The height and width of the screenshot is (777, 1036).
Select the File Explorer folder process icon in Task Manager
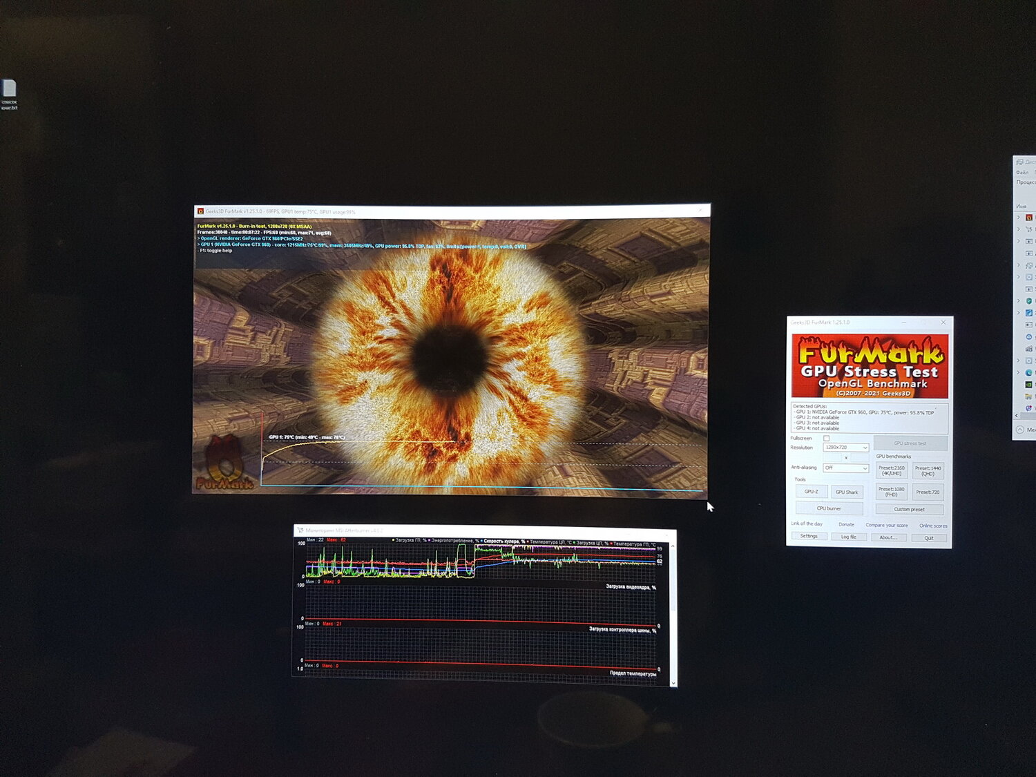pos(1028,396)
